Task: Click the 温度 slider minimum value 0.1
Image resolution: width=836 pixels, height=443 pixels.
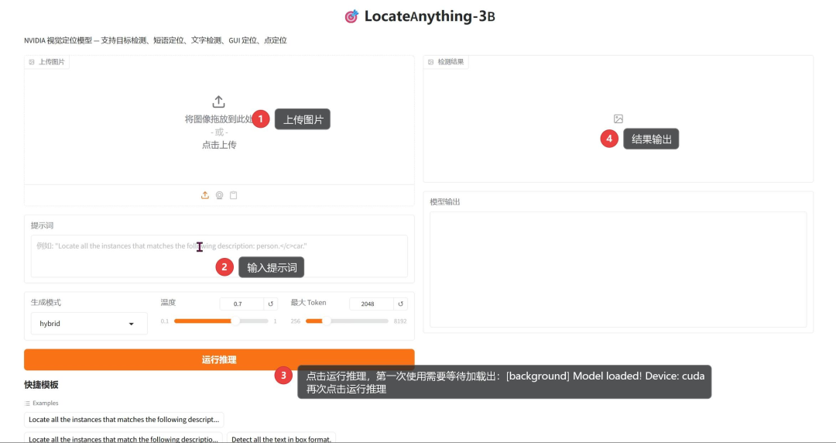Action: pyautogui.click(x=164, y=321)
